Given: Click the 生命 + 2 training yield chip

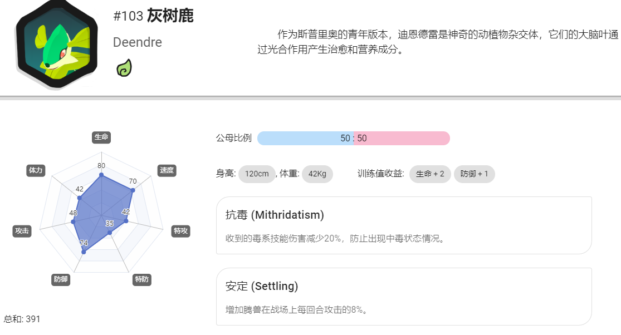Looking at the screenshot, I should (x=430, y=174).
